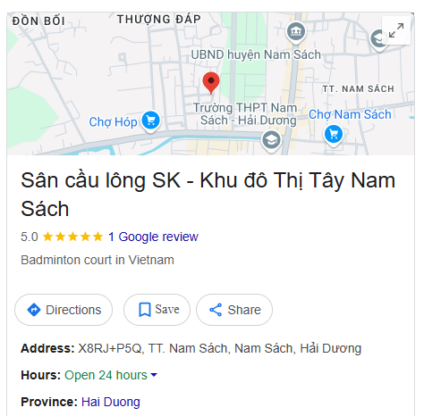Expand the map to full view
Screen dimensions: 424x416
click(396, 30)
